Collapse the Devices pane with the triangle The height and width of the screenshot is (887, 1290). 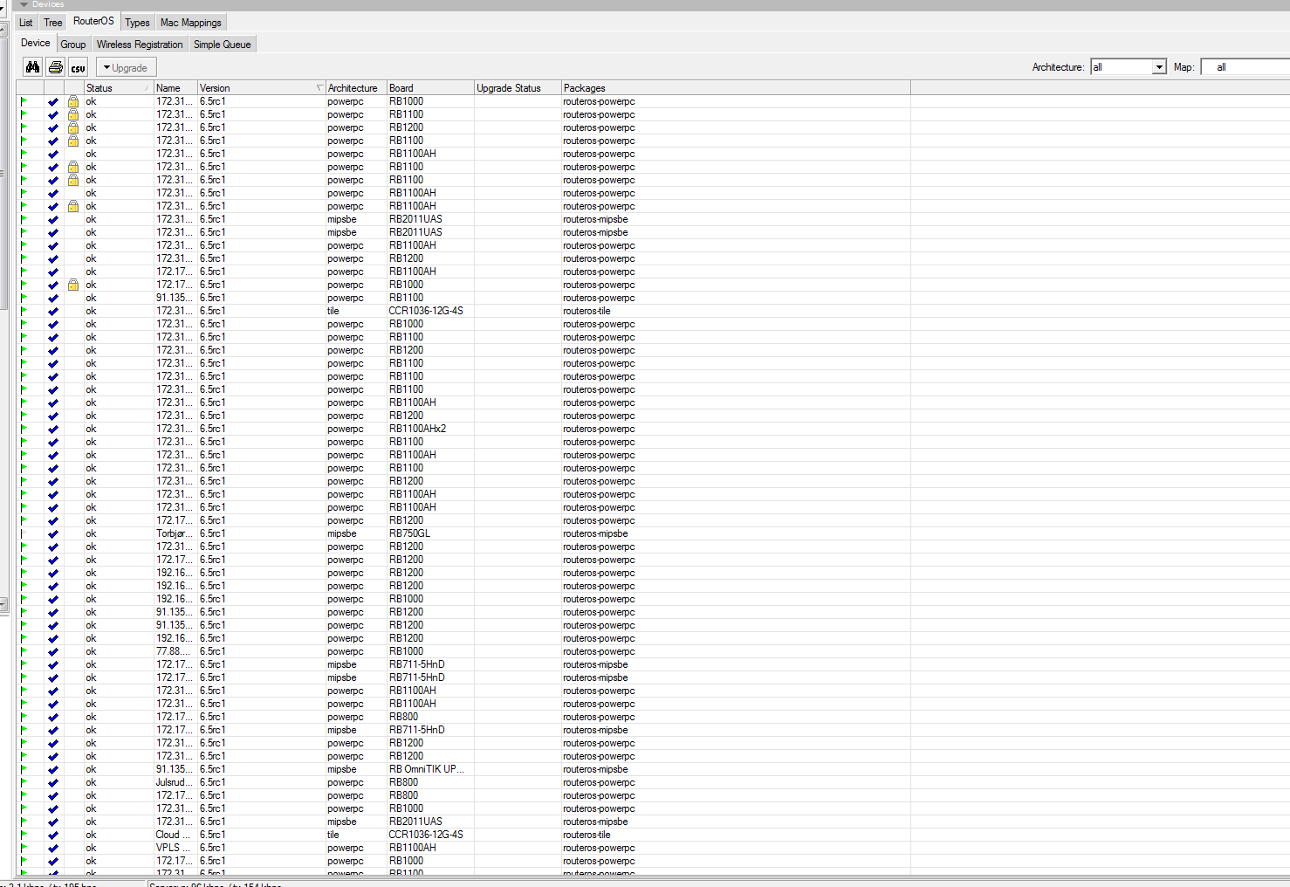(x=24, y=4)
